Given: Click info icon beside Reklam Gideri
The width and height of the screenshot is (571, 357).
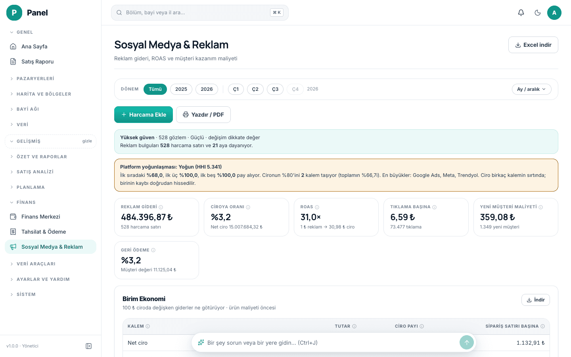Looking at the screenshot, I should click(161, 207).
